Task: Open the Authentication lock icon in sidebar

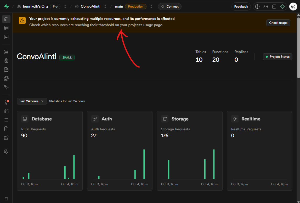Action: pyautogui.click(x=6, y=61)
